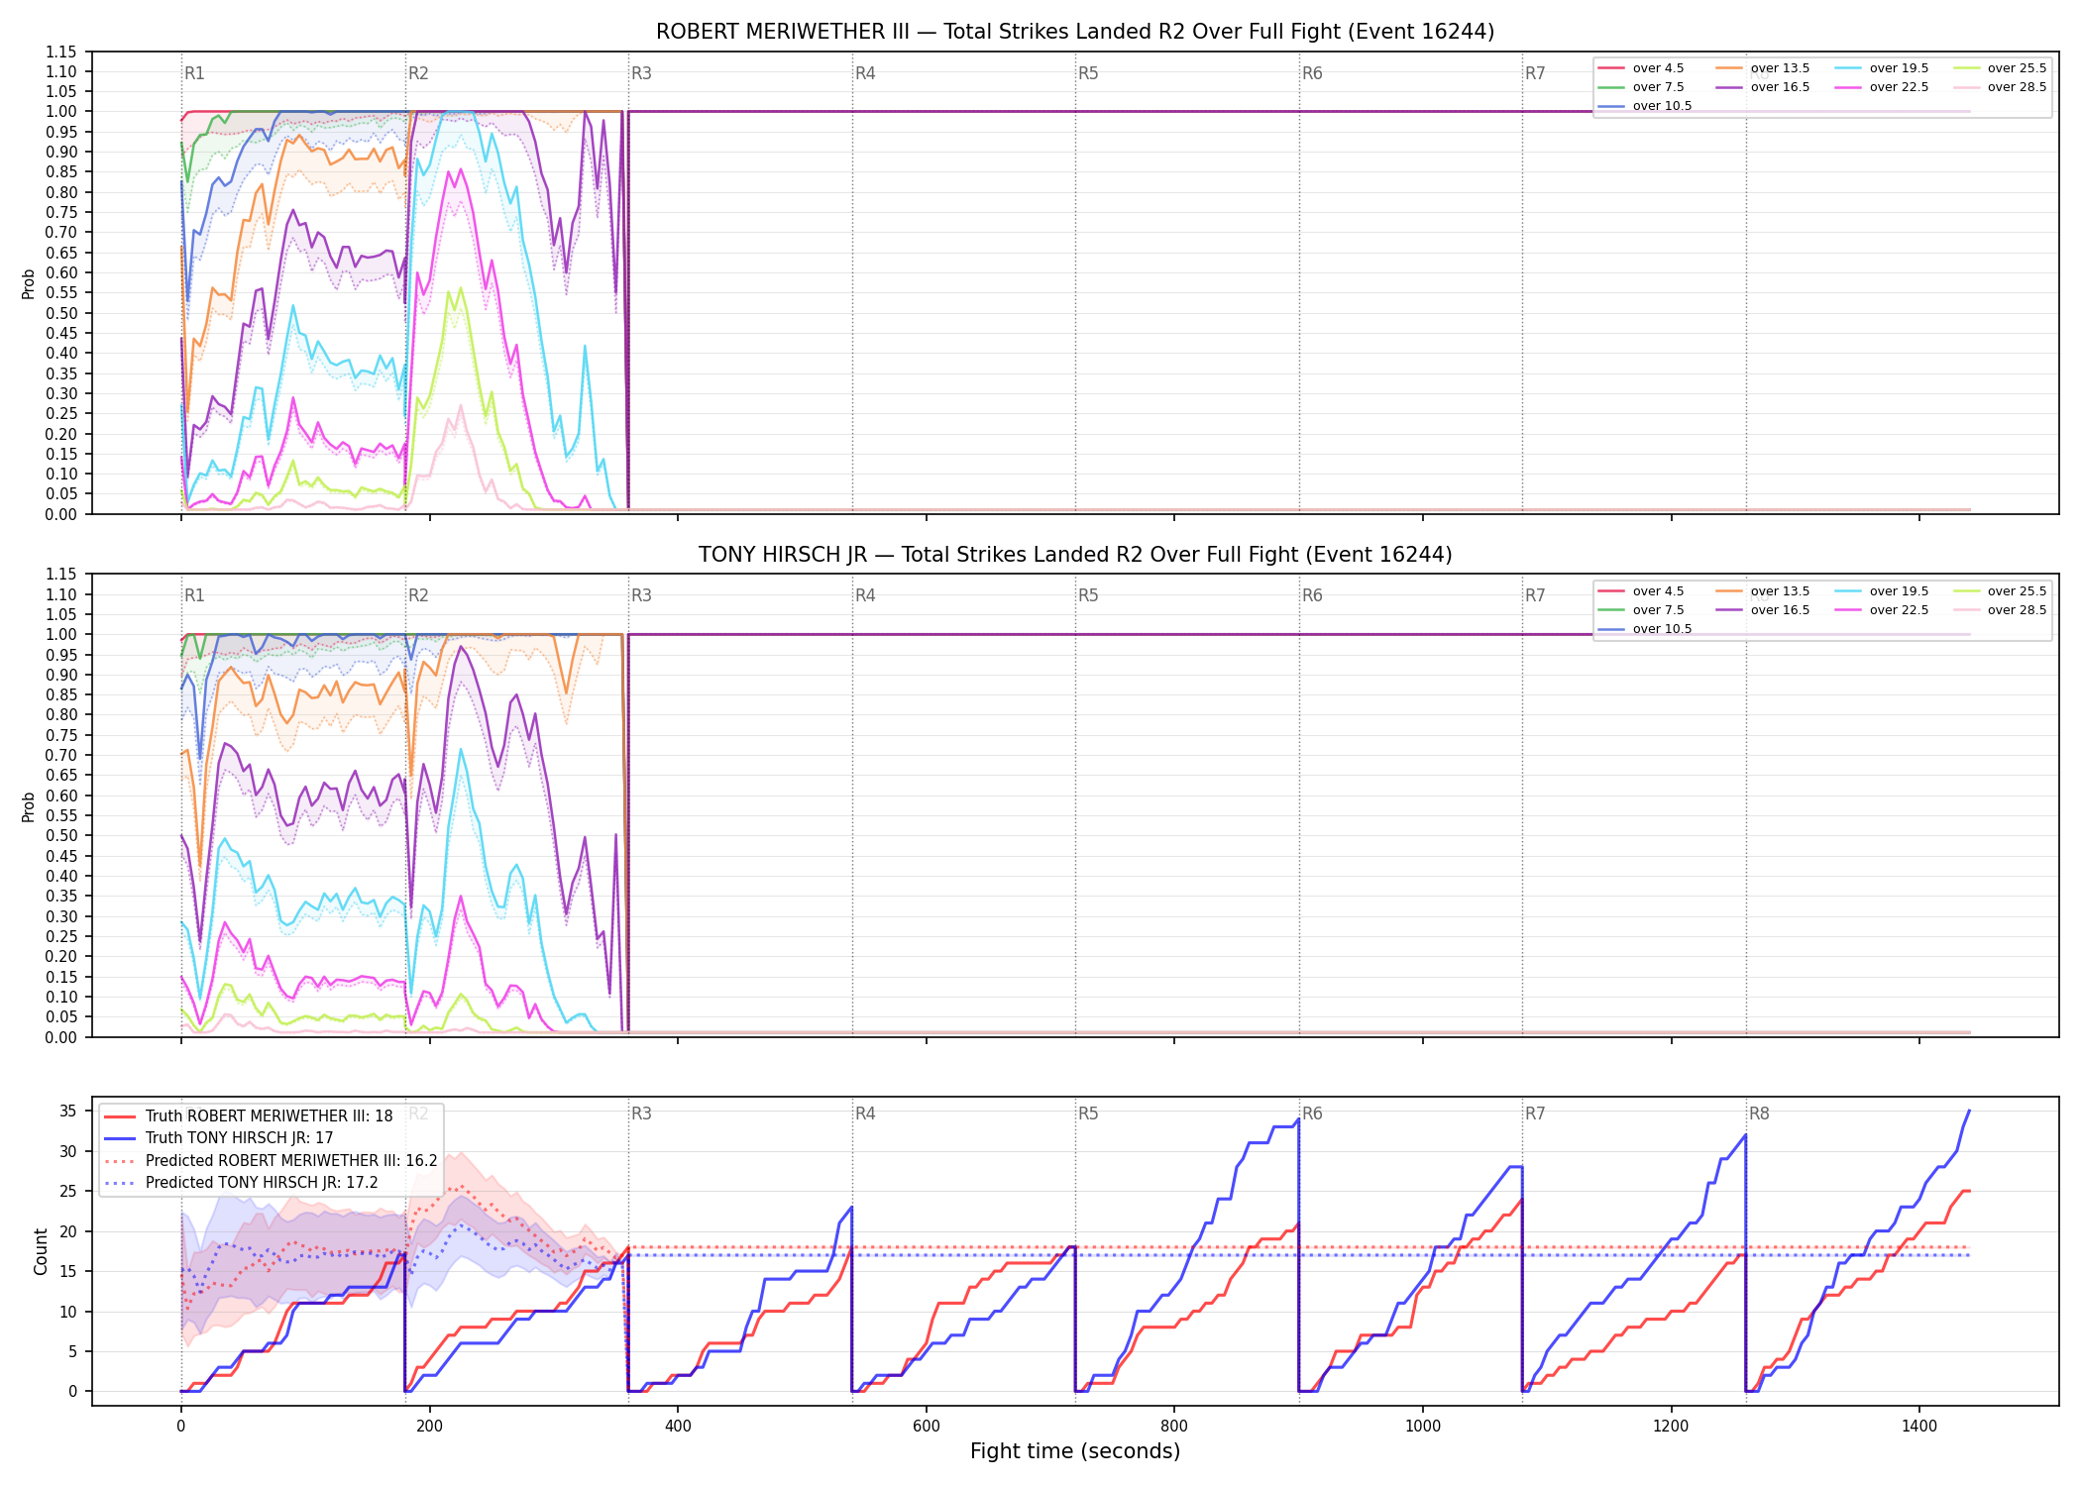Pick 'over 16.5' legend entry in Hirsch chart

[x=1763, y=610]
